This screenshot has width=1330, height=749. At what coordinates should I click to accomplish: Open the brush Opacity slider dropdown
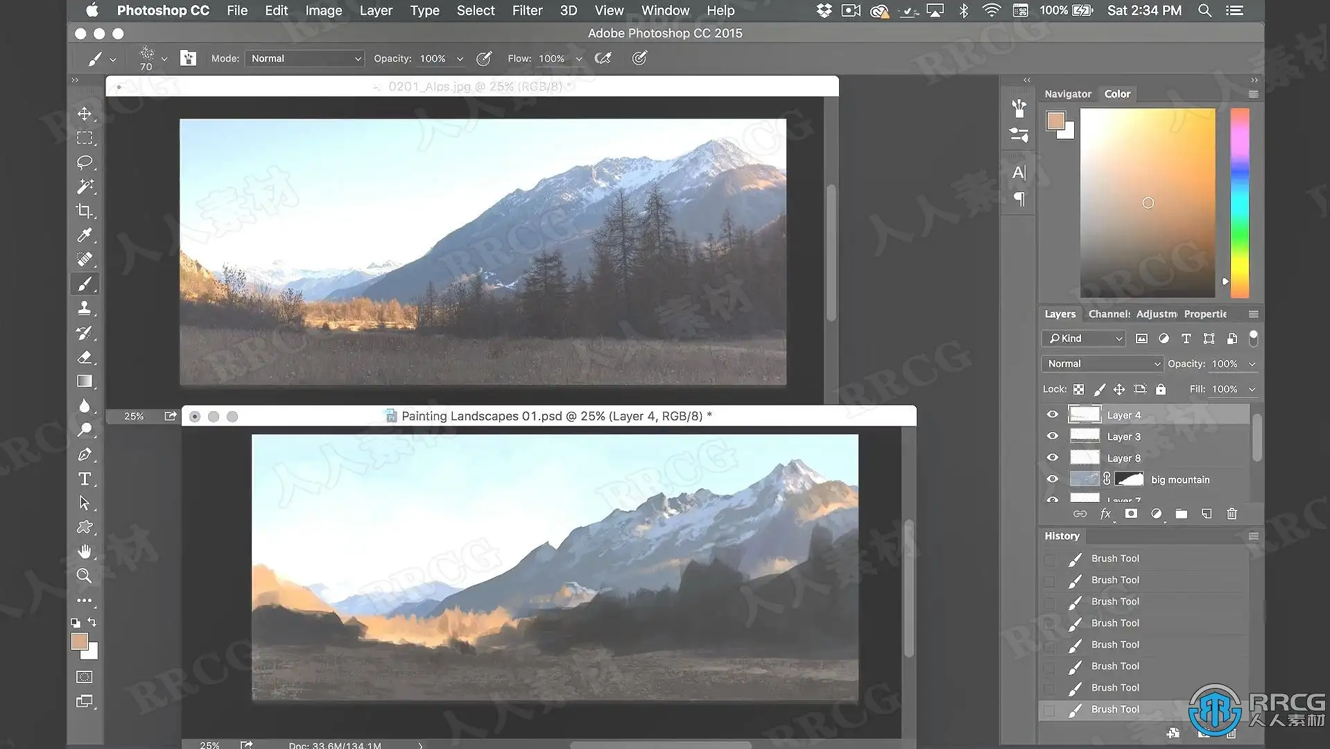pos(460,59)
